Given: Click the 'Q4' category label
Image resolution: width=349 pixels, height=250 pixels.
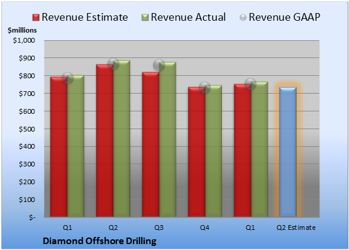Looking at the screenshot, I should tap(205, 227).
